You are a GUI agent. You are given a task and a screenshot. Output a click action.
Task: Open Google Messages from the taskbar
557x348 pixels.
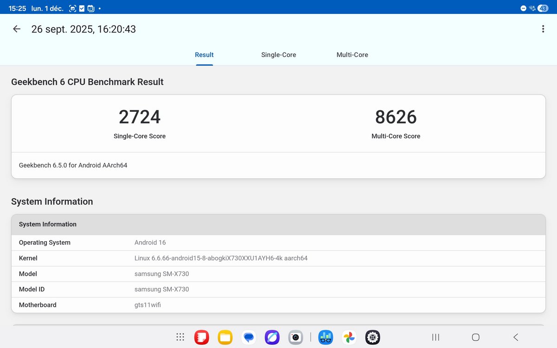pyautogui.click(x=249, y=337)
